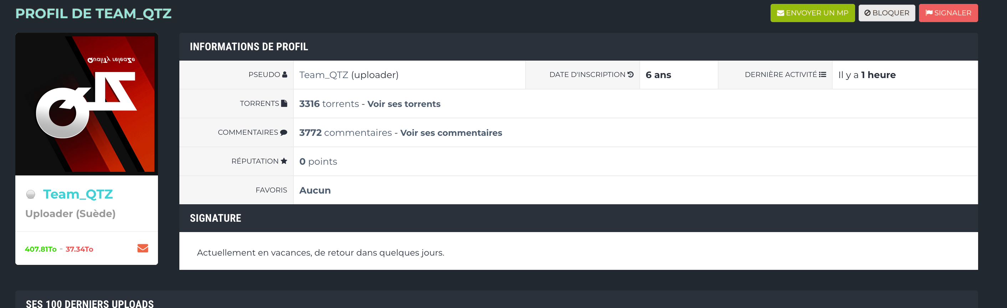Click the orange envelope message icon
This screenshot has height=308, width=1007.
pyautogui.click(x=143, y=248)
